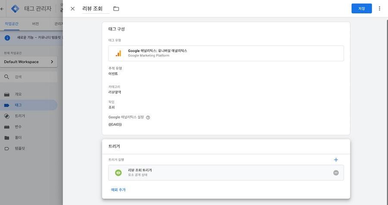Open 개요 in the sidebar
388x205 pixels.
click(x=29, y=94)
